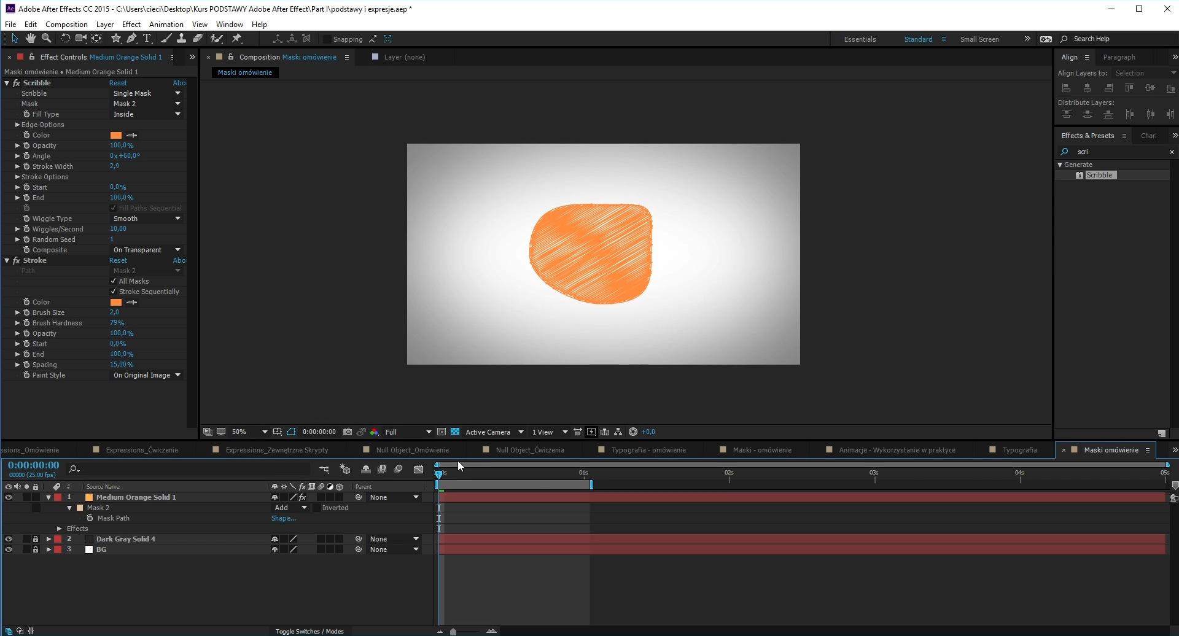Hide the Dark Gray Solid 4 layer

point(8,538)
